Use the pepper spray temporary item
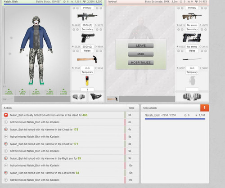225x188 pixels. pyautogui.click(x=87, y=81)
